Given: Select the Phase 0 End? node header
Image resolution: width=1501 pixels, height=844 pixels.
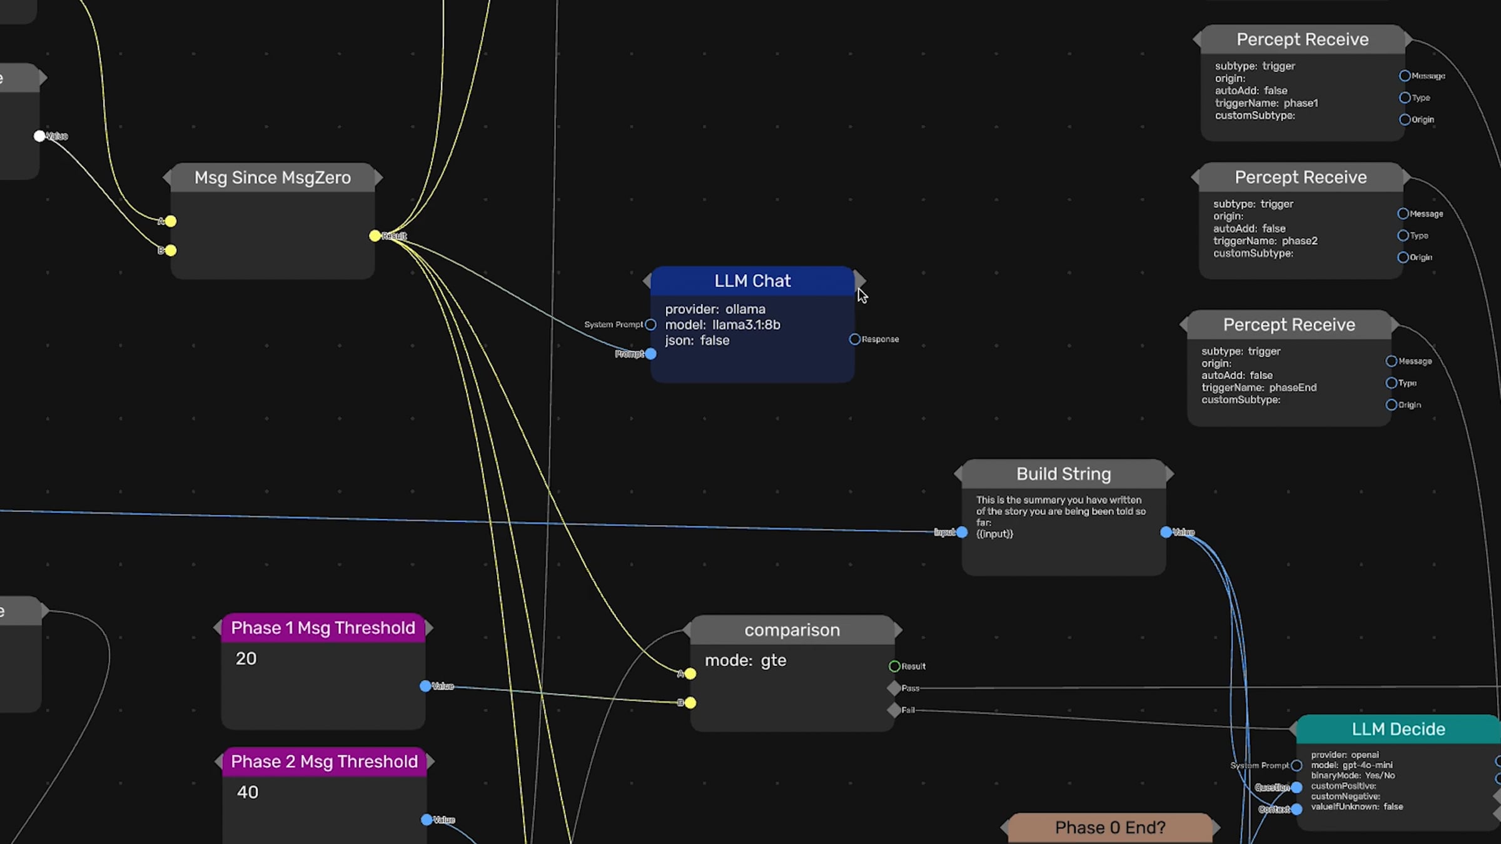Looking at the screenshot, I should [x=1109, y=828].
